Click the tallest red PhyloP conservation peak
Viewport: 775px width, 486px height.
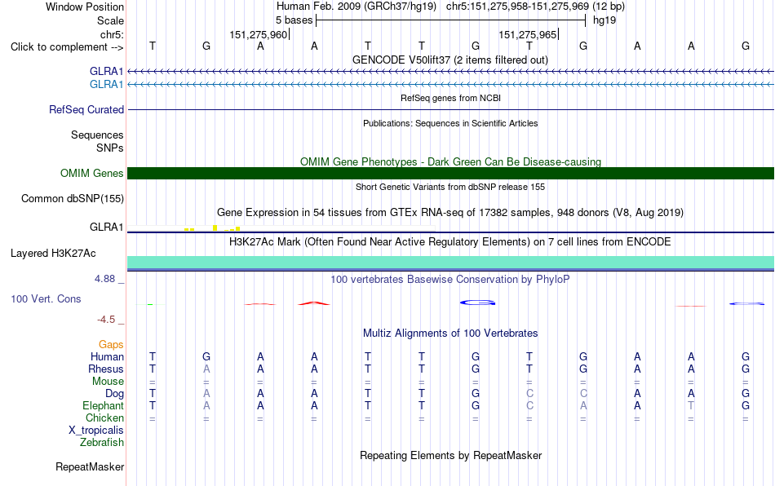(x=314, y=303)
